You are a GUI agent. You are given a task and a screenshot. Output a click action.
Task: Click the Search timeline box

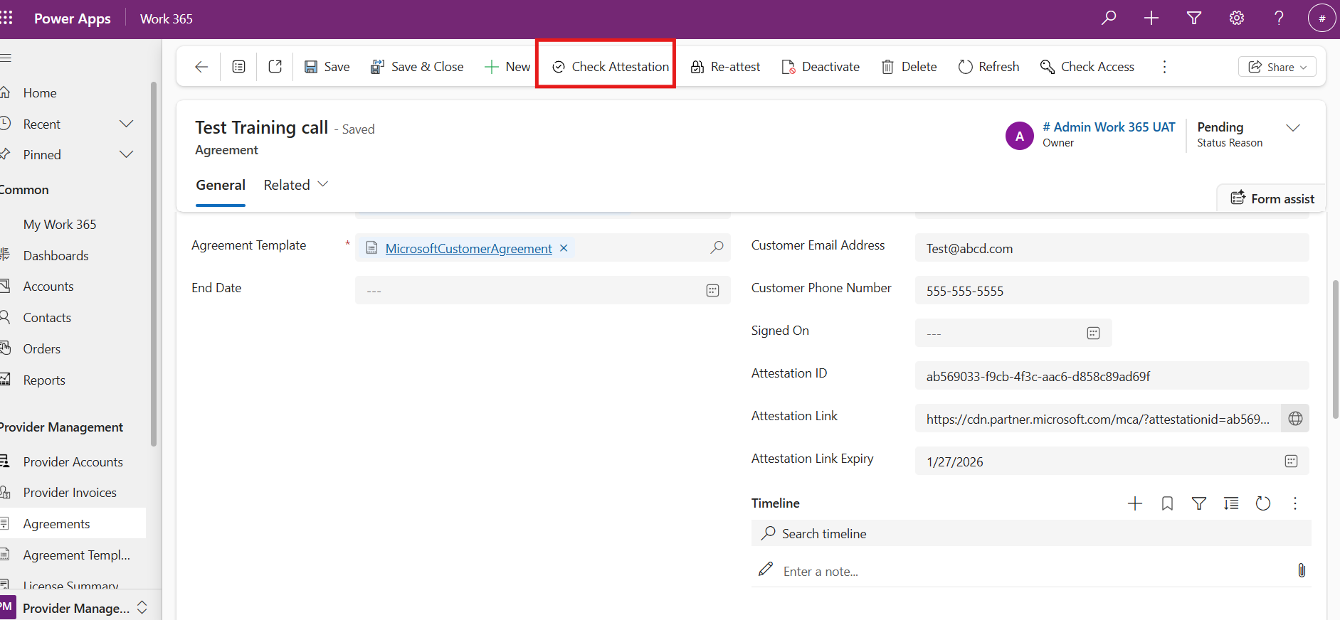tap(1031, 533)
